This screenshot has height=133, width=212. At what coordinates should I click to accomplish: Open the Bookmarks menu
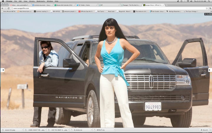tap(41, 1)
